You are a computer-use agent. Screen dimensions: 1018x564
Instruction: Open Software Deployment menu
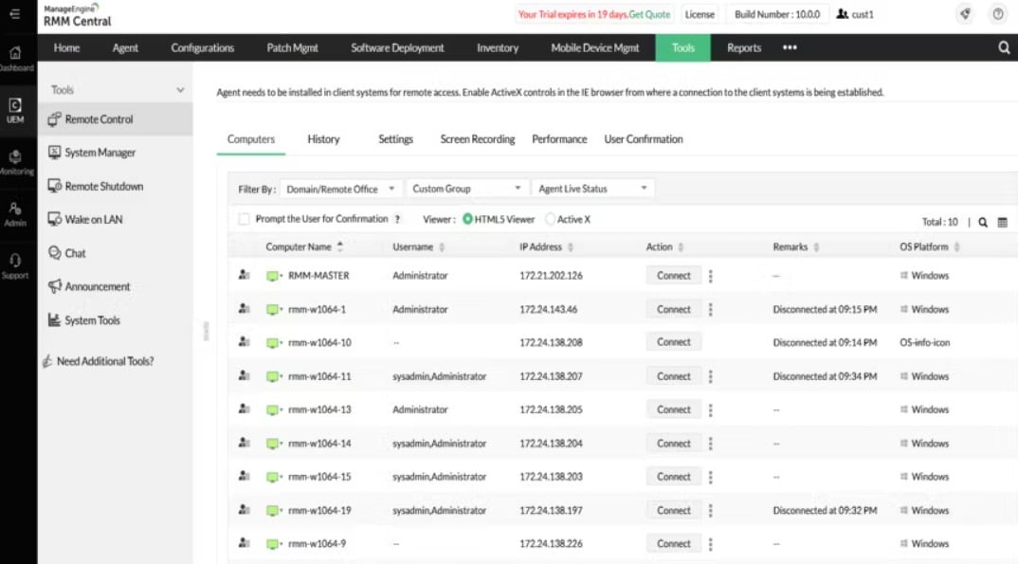397,48
